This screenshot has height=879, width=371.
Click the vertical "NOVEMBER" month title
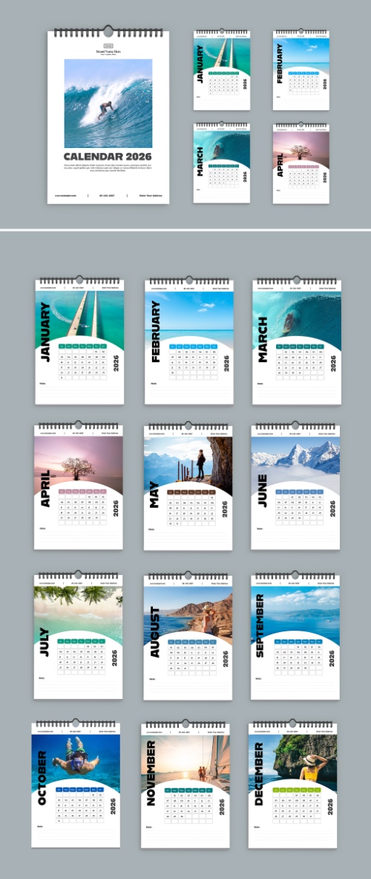pyautogui.click(x=151, y=773)
